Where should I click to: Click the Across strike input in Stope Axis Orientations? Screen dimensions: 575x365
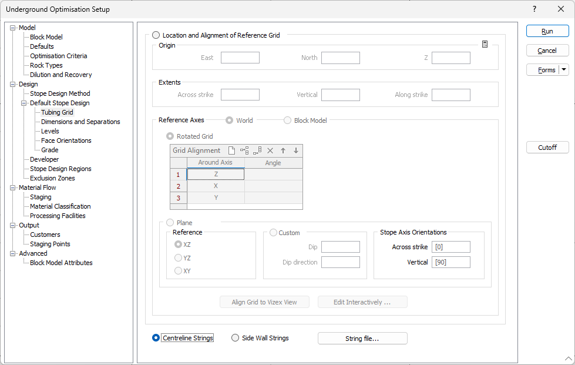click(450, 247)
